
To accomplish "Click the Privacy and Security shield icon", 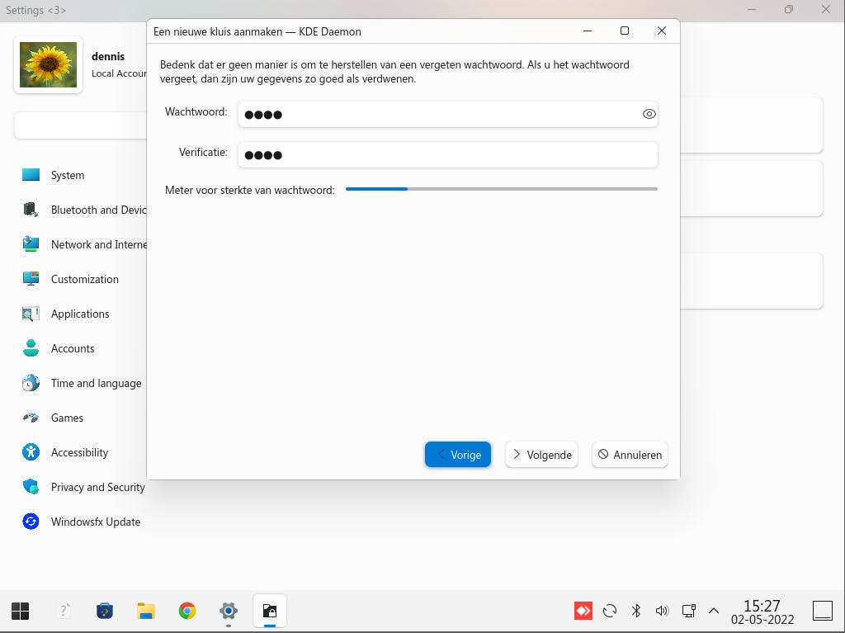I will [x=31, y=487].
